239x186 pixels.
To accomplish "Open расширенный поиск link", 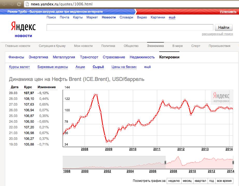I will [x=217, y=34].
